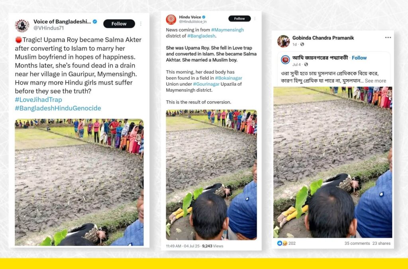Open the #Maymensingh hashtag link

point(228,30)
